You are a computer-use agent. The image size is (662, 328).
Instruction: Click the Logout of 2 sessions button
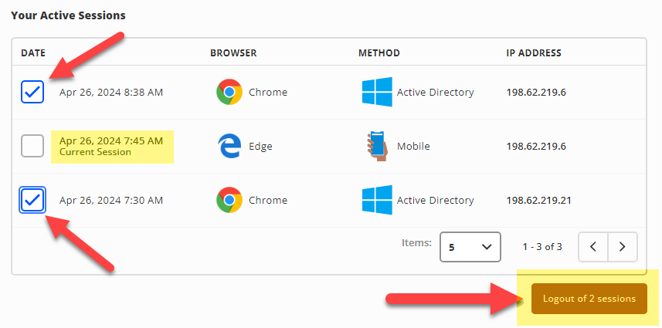(x=589, y=299)
